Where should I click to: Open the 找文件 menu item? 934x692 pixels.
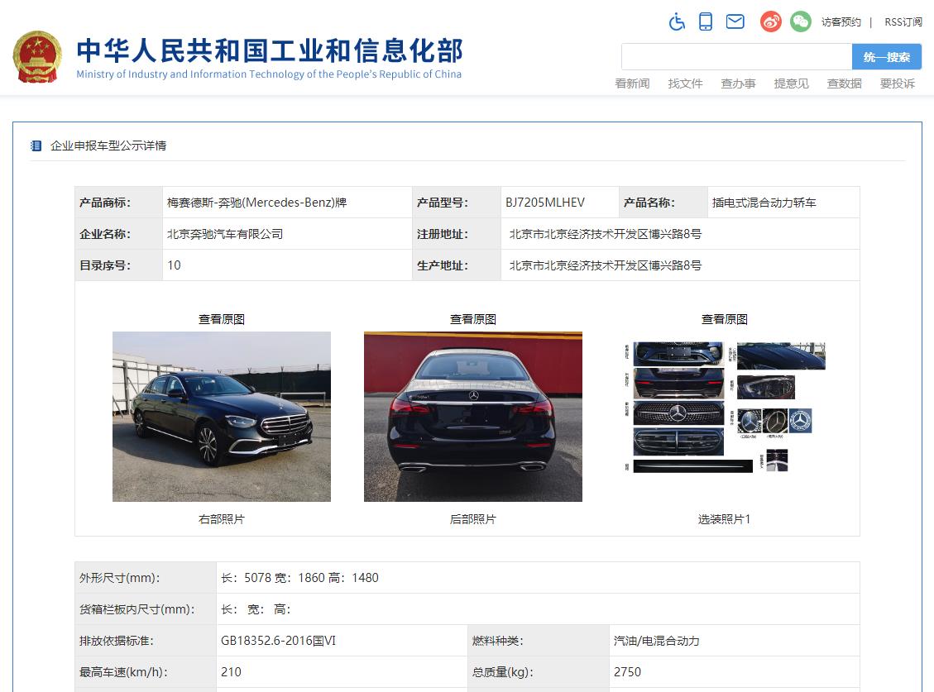click(x=685, y=84)
